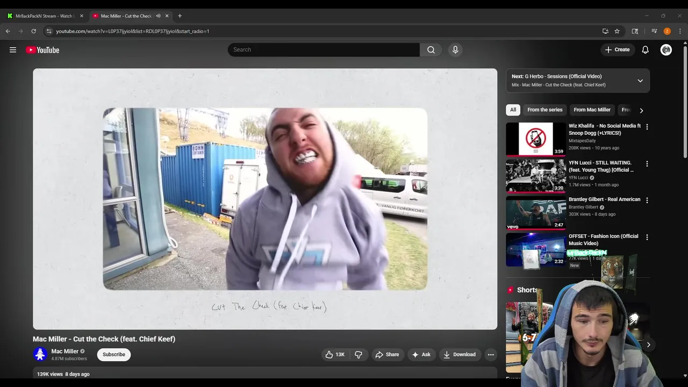This screenshot has height=387, width=688.
Task: Open OFFSET Fashion Icon thumbnail
Action: (535, 249)
